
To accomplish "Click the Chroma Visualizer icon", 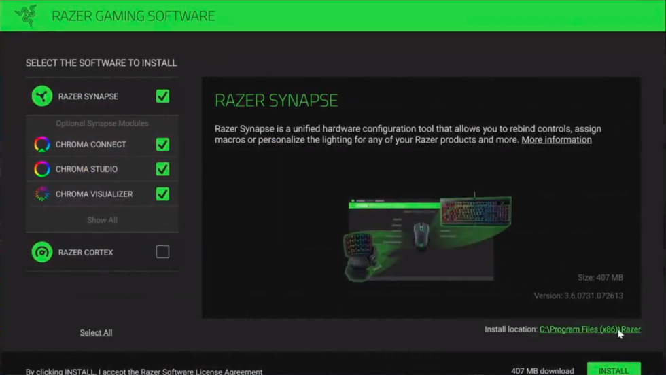I will click(42, 194).
